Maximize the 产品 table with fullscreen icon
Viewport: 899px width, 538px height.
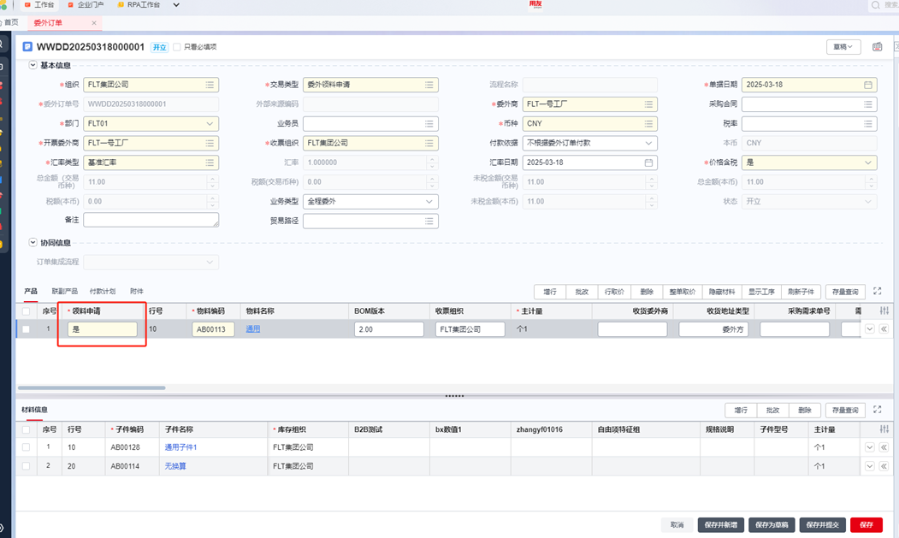tap(878, 292)
